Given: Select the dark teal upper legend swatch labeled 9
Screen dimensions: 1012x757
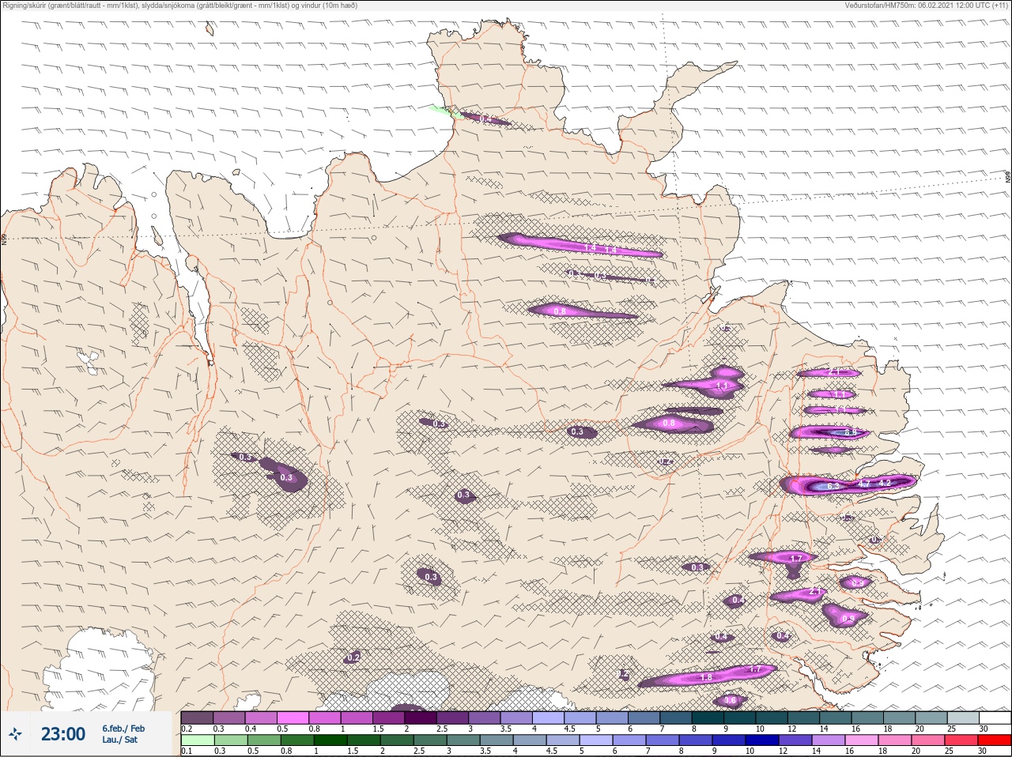Looking at the screenshot, I should [739, 718].
